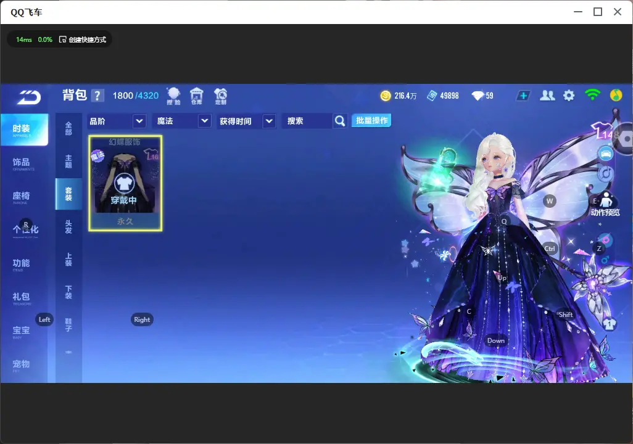
Task: Click the 批量操作 batch operation button
Action: 371,121
